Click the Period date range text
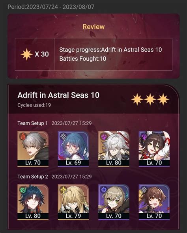This screenshot has height=233, width=187. click(x=51, y=7)
